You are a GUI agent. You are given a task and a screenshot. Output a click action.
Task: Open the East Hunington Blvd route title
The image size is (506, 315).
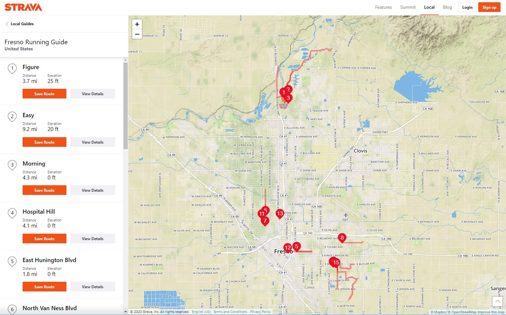(49, 260)
